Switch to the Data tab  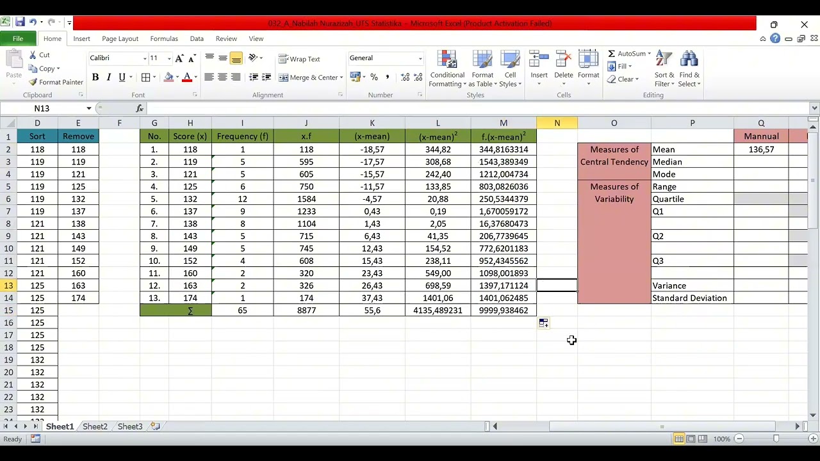[x=197, y=38]
